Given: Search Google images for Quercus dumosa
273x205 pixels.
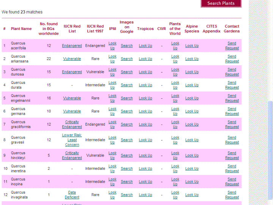Looking at the screenshot, I should [x=127, y=72].
